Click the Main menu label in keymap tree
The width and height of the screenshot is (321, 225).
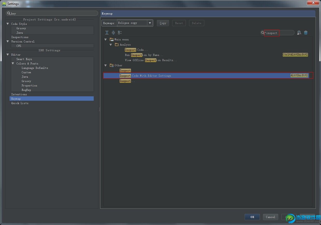(122, 39)
